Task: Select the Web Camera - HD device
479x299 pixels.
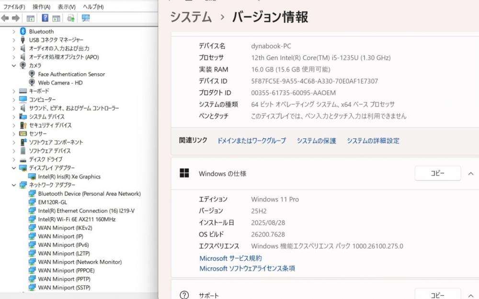Action: pos(60,83)
